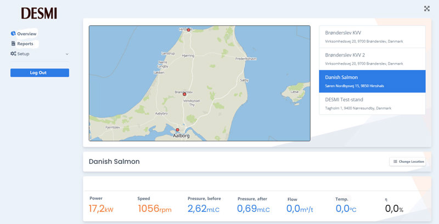This screenshot has width=439, height=224.
Task: Select Brønderslev KVV 2 location
Action: 372,59
